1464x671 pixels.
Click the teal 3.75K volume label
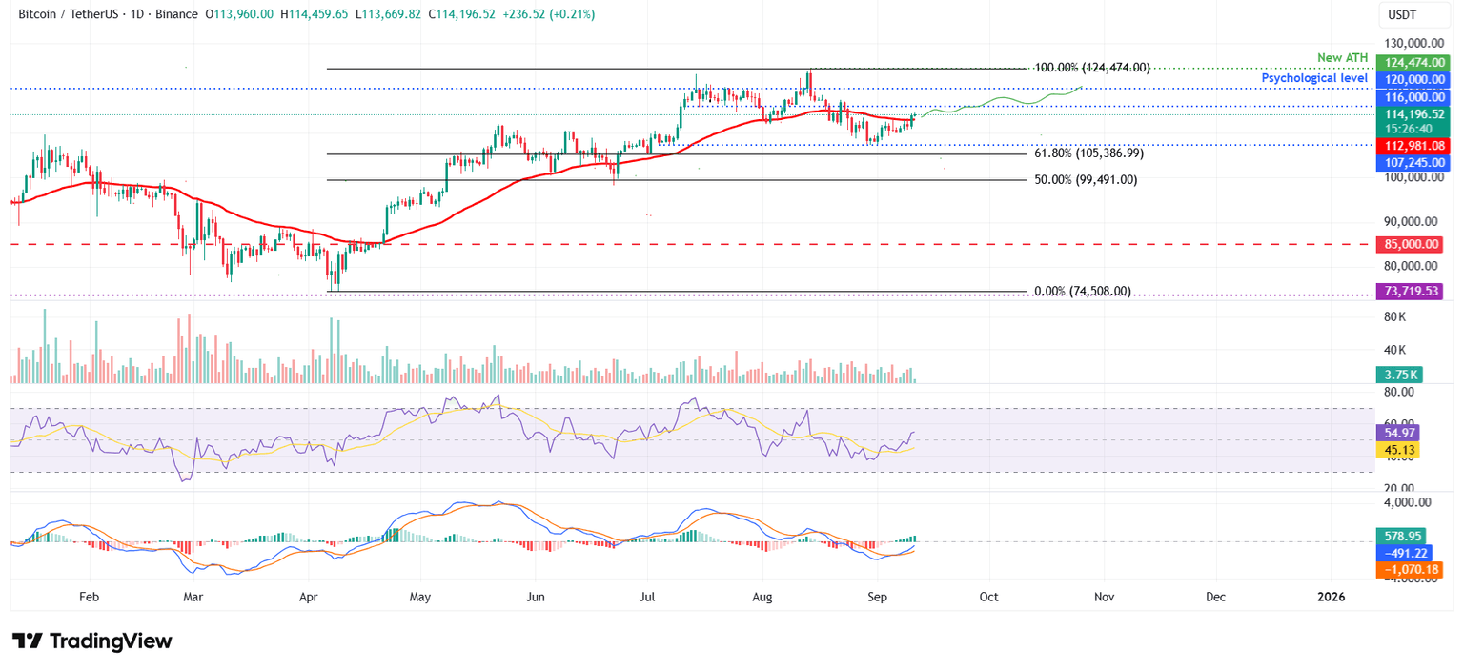click(1399, 376)
